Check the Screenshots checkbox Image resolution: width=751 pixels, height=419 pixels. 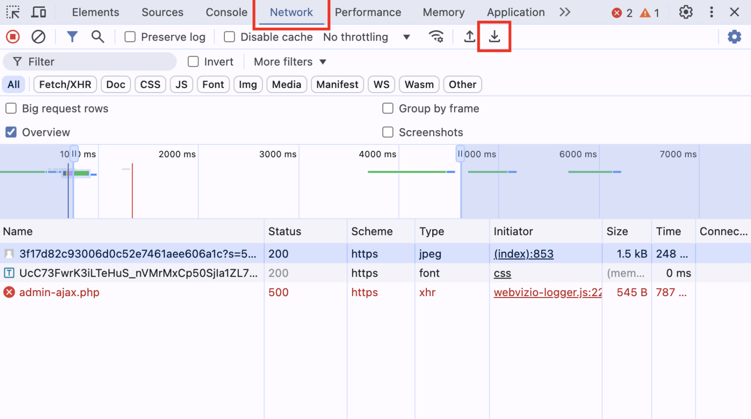point(388,132)
